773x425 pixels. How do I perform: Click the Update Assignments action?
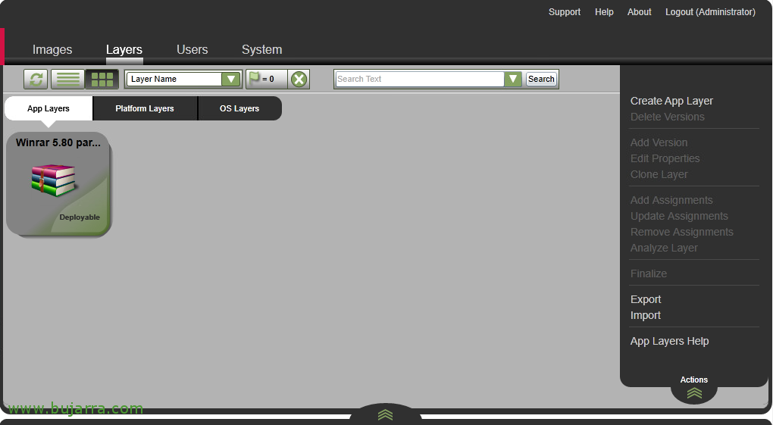click(x=679, y=216)
